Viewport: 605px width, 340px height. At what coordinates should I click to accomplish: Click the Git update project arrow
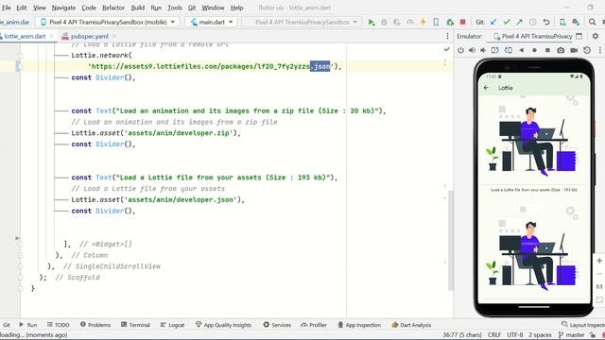(x=493, y=23)
